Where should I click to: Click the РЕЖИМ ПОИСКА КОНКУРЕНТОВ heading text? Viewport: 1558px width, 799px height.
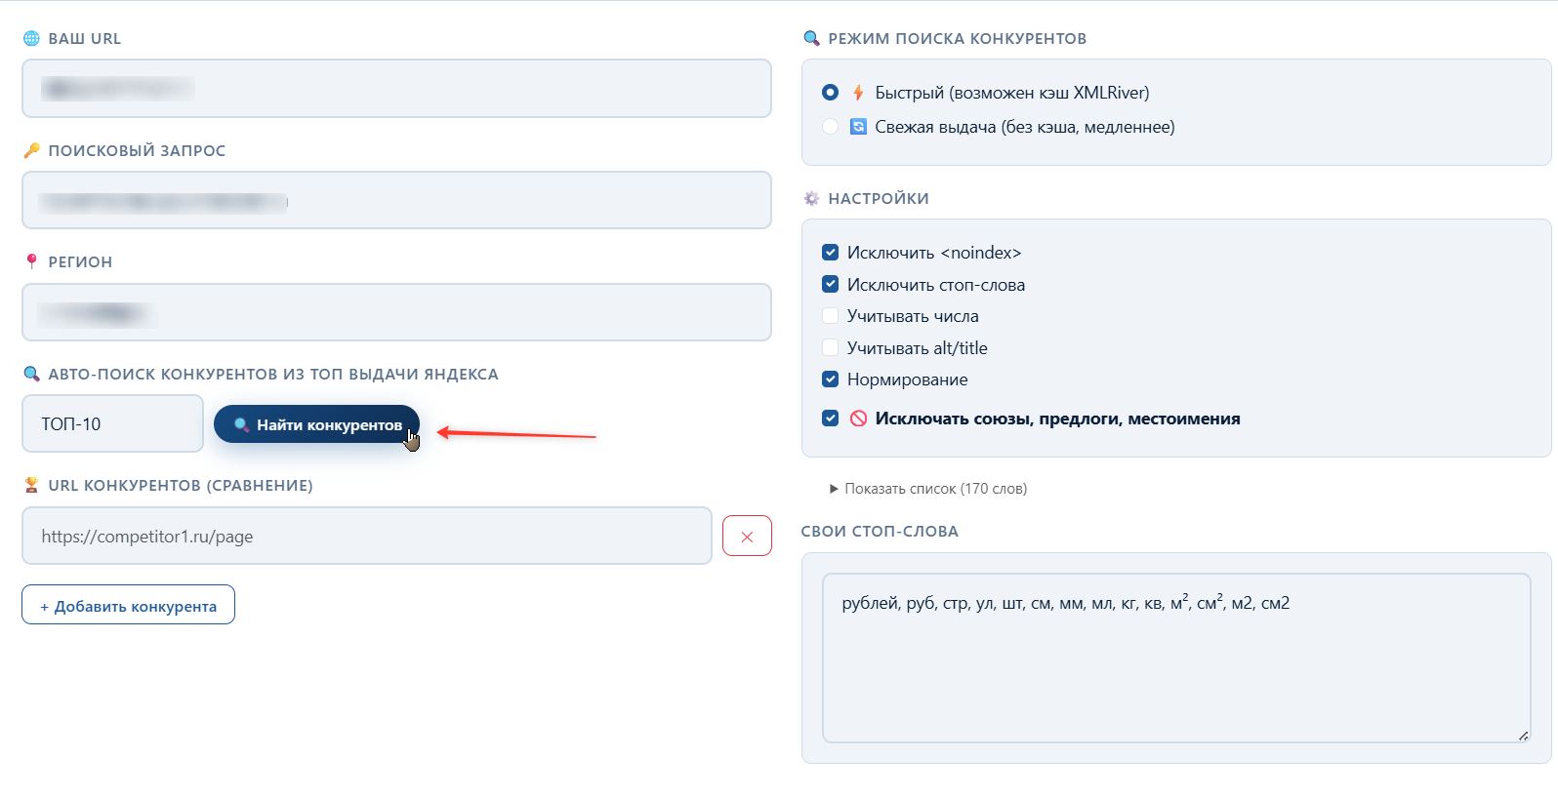click(958, 39)
